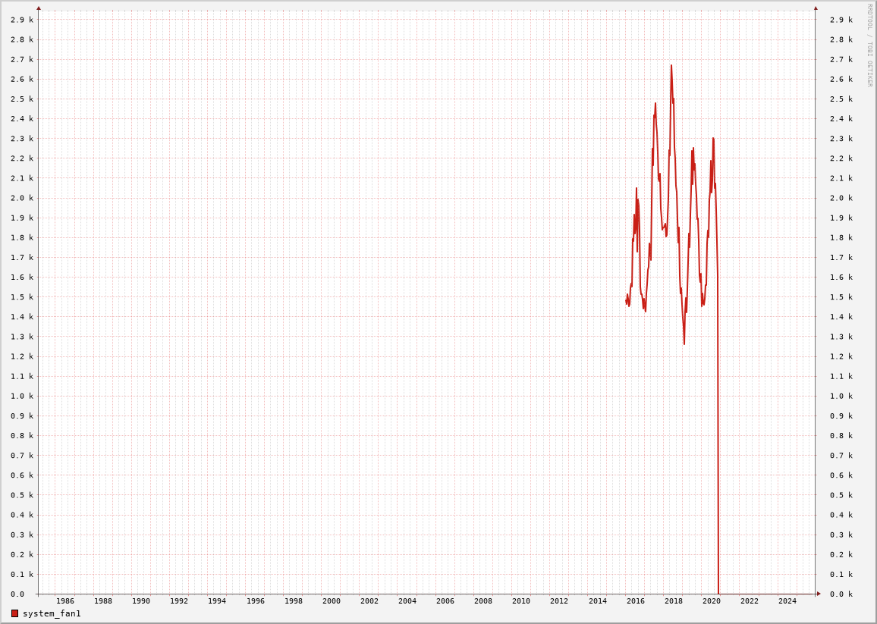The height and width of the screenshot is (624, 877).
Task: Click the red arrow atop the right axis
Action: coord(816,8)
